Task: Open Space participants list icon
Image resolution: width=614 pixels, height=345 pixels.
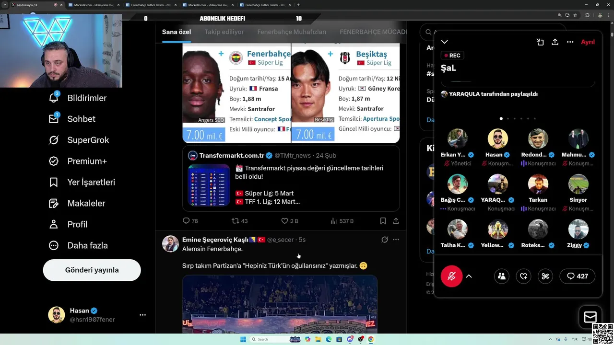Action: (x=502, y=276)
